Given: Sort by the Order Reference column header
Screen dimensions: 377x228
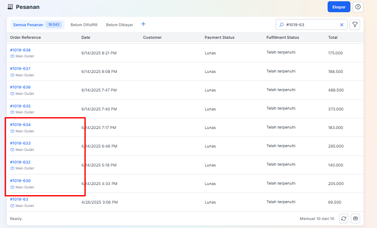Looking at the screenshot, I should [x=25, y=38].
